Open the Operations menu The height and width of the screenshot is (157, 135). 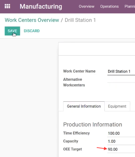pos(109,6)
